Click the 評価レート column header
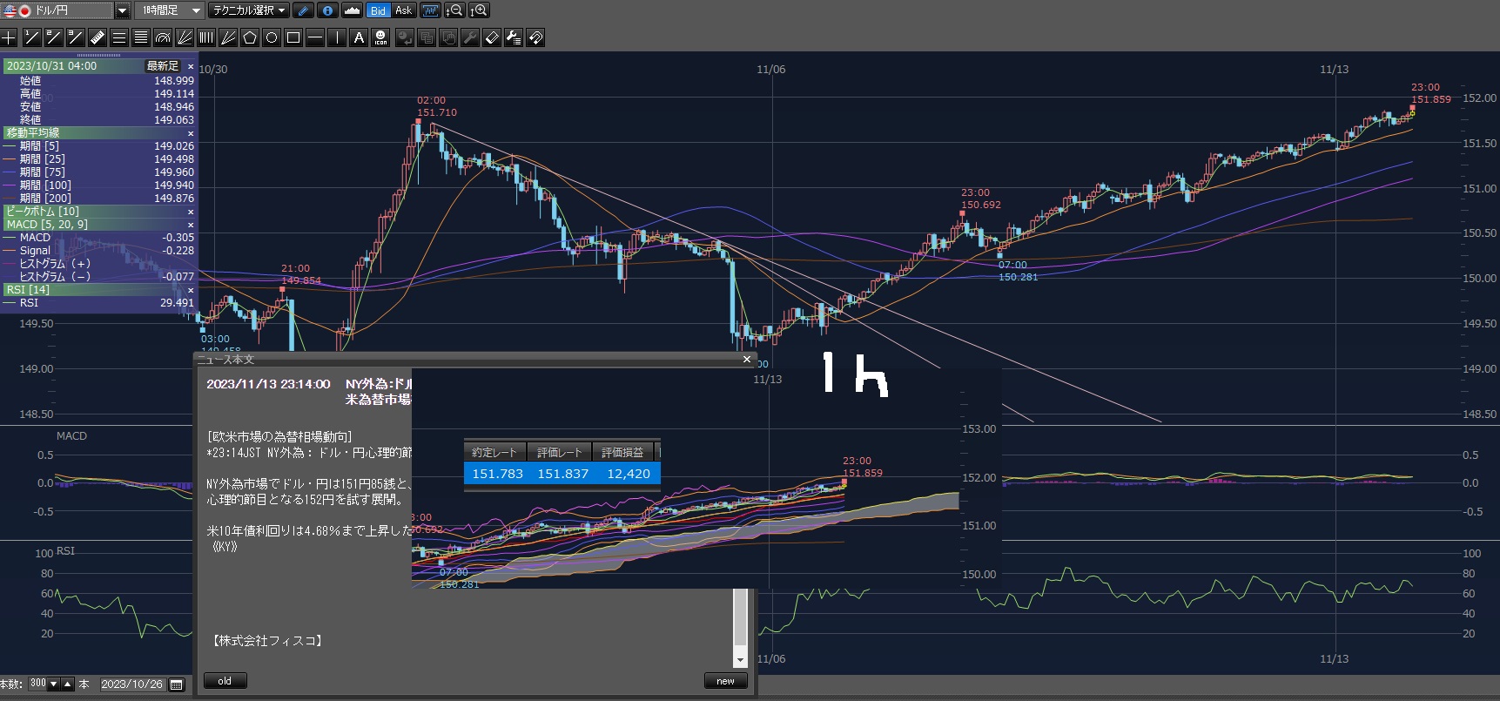This screenshot has width=1500, height=701. pyautogui.click(x=559, y=452)
